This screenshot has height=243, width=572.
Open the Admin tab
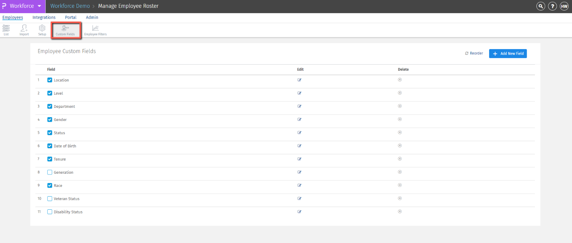click(x=92, y=17)
